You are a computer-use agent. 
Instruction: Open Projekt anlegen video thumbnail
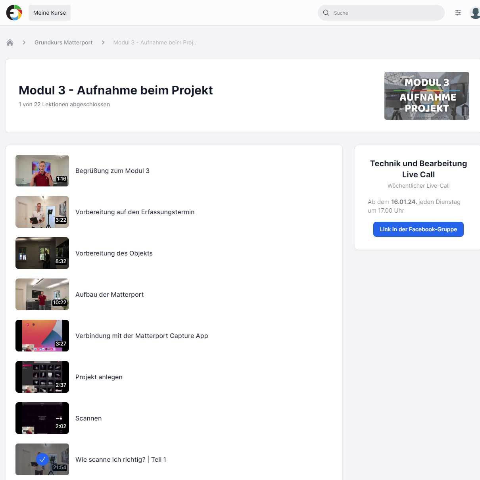42,377
